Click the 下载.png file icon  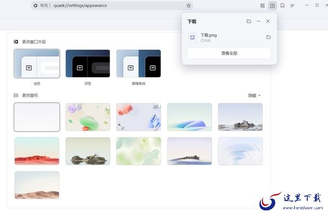[192, 37]
